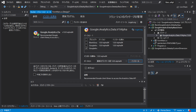Open the FormMain.cs [Design] tab
Screen dimensions: 196x112
tap(61, 12)
